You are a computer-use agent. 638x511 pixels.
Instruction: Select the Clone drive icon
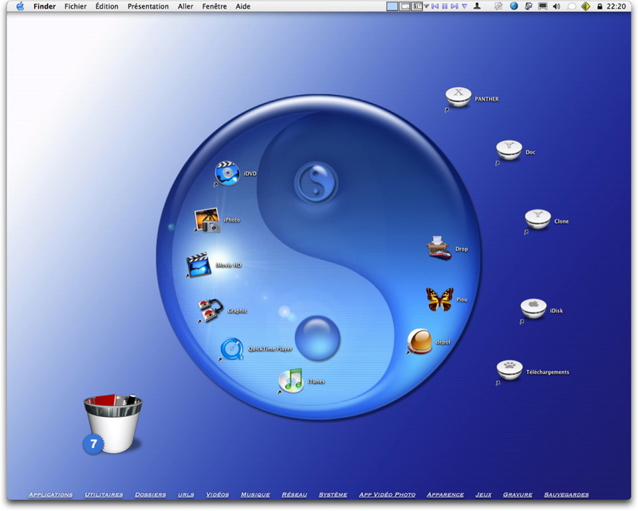tap(538, 220)
